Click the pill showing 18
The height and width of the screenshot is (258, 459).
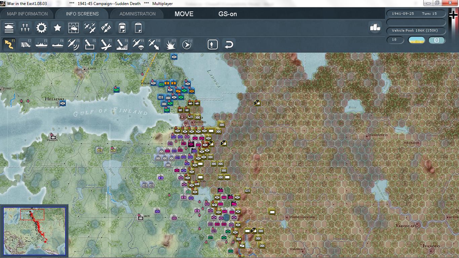(395, 40)
